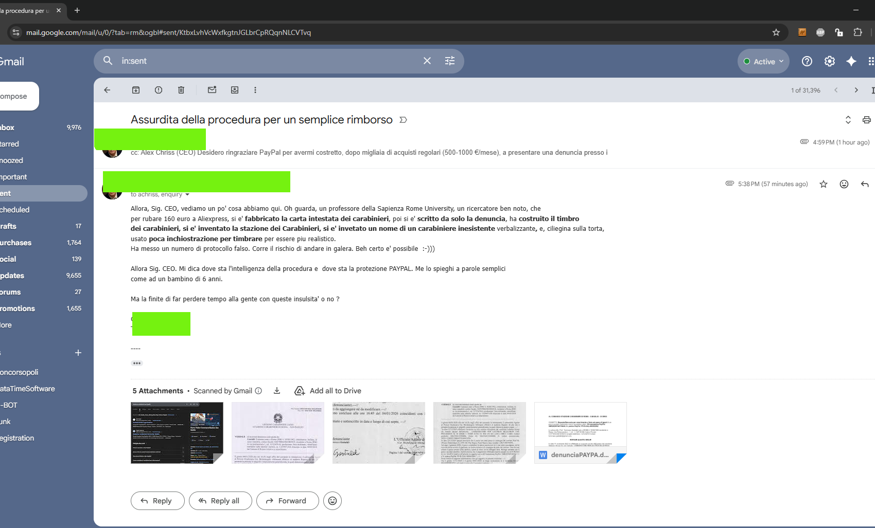Viewport: 875px width, 528px height.
Task: Add all attachments to Drive
Action: tap(328, 391)
